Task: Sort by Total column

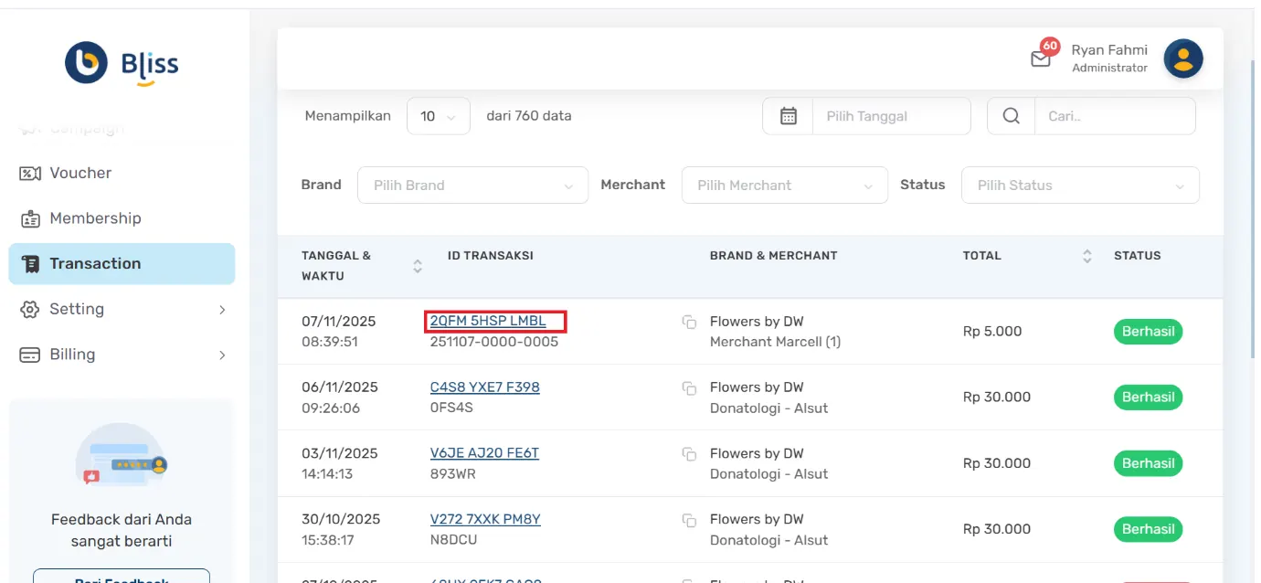Action: pyautogui.click(x=1086, y=257)
